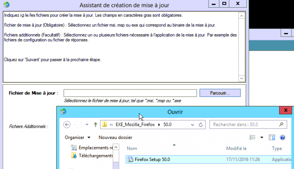Sort by the Type column header
Viewport: 294px width, 169px height.
click(x=277, y=149)
